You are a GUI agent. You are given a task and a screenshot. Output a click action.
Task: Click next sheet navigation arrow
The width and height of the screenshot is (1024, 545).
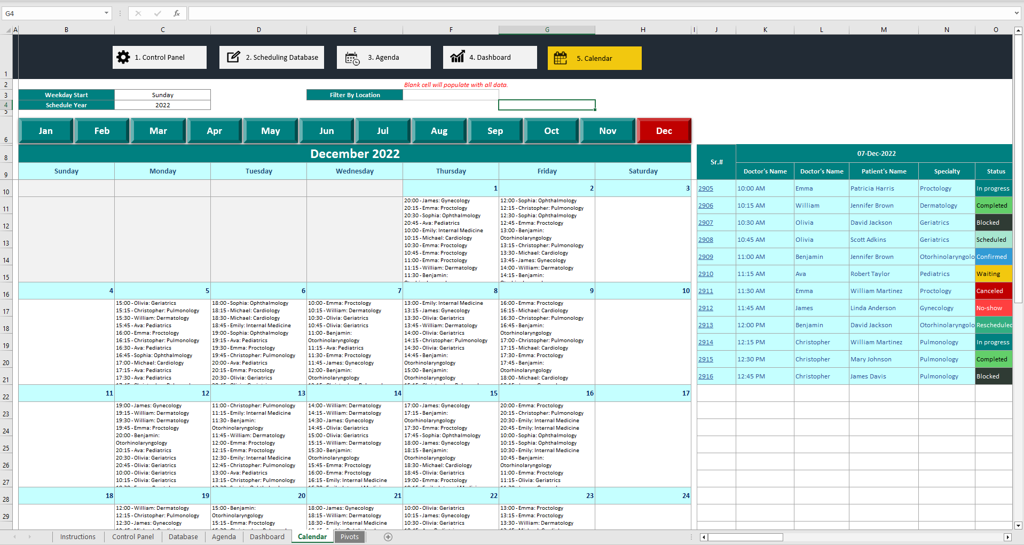coord(29,537)
